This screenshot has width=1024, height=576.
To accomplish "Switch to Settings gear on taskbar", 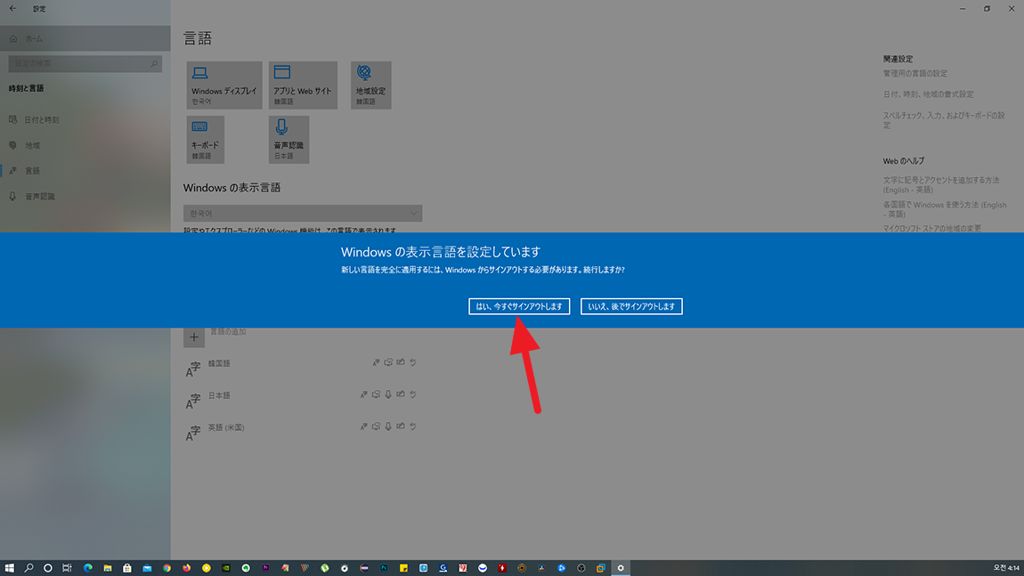I will [x=621, y=568].
